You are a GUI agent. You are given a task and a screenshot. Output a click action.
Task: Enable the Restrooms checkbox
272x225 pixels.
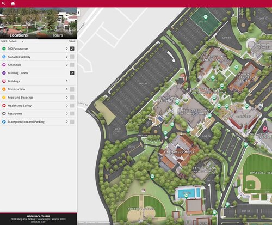point(72,114)
